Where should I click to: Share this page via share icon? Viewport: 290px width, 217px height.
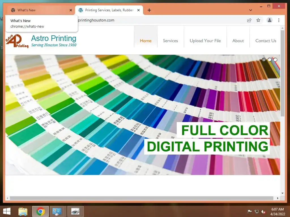(x=249, y=20)
